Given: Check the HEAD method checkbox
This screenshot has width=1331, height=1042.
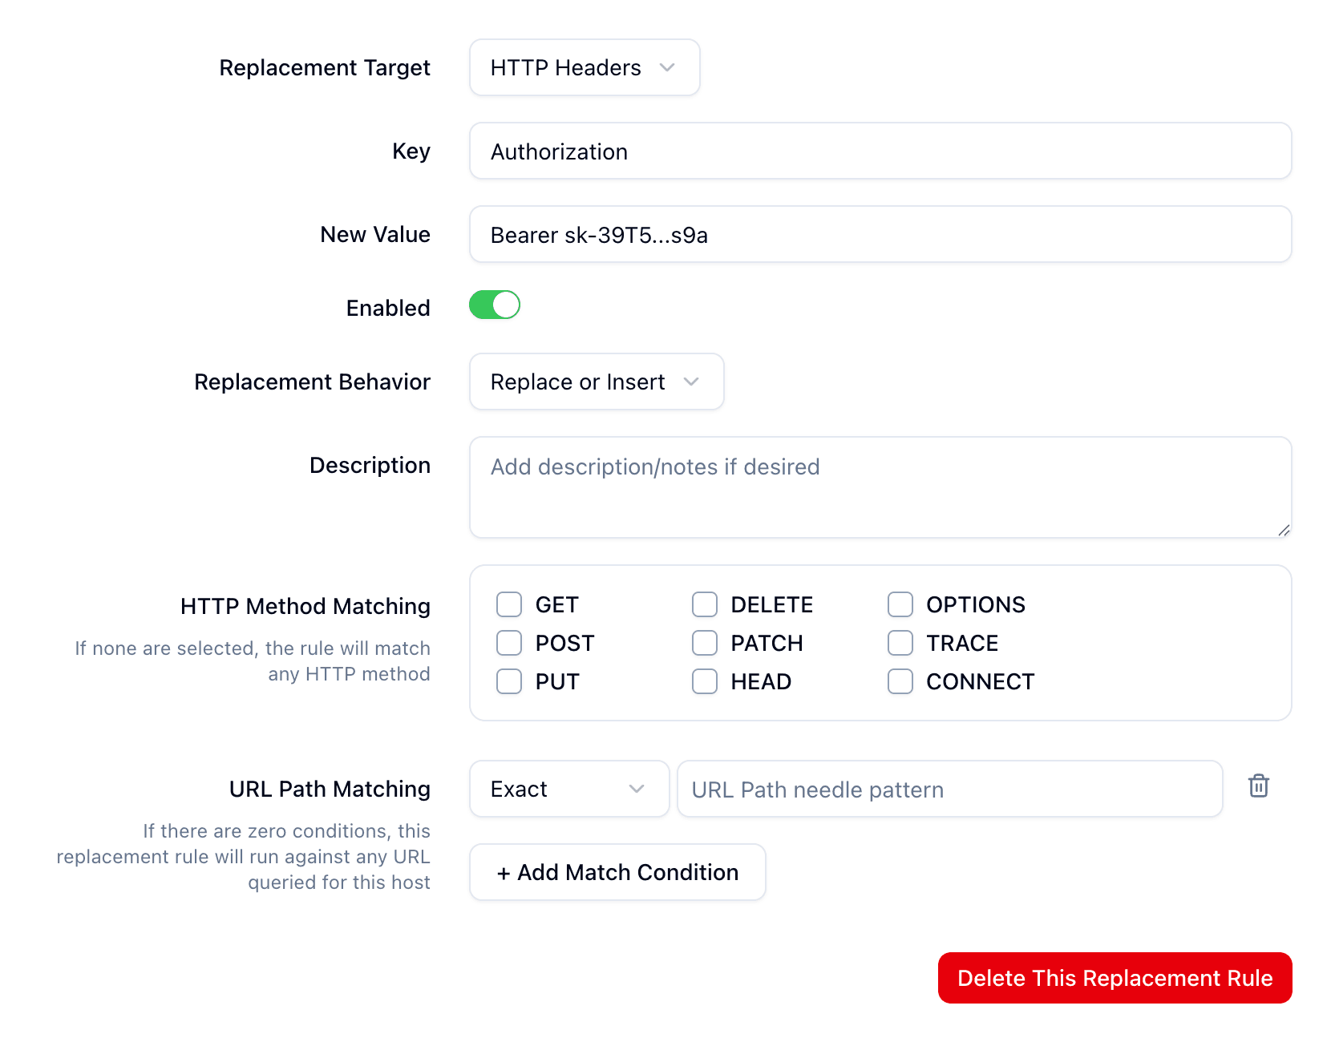Looking at the screenshot, I should pos(705,681).
